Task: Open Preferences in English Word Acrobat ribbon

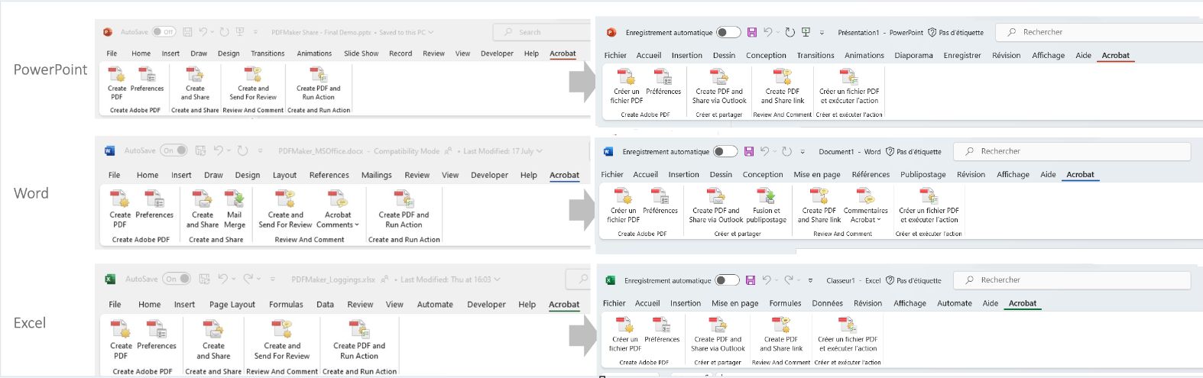Action: tap(154, 205)
